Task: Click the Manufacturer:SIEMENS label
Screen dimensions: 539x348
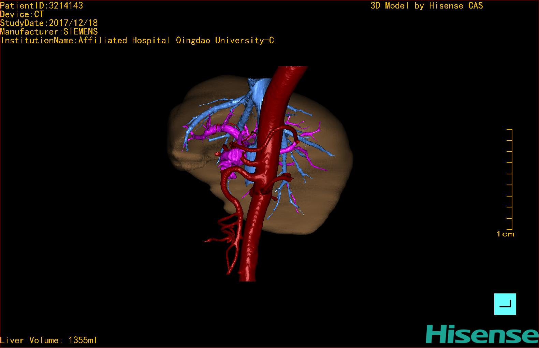Action: (49, 32)
